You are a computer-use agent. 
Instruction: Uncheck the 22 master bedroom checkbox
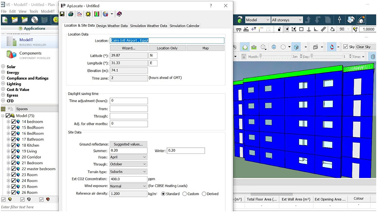click(14, 169)
